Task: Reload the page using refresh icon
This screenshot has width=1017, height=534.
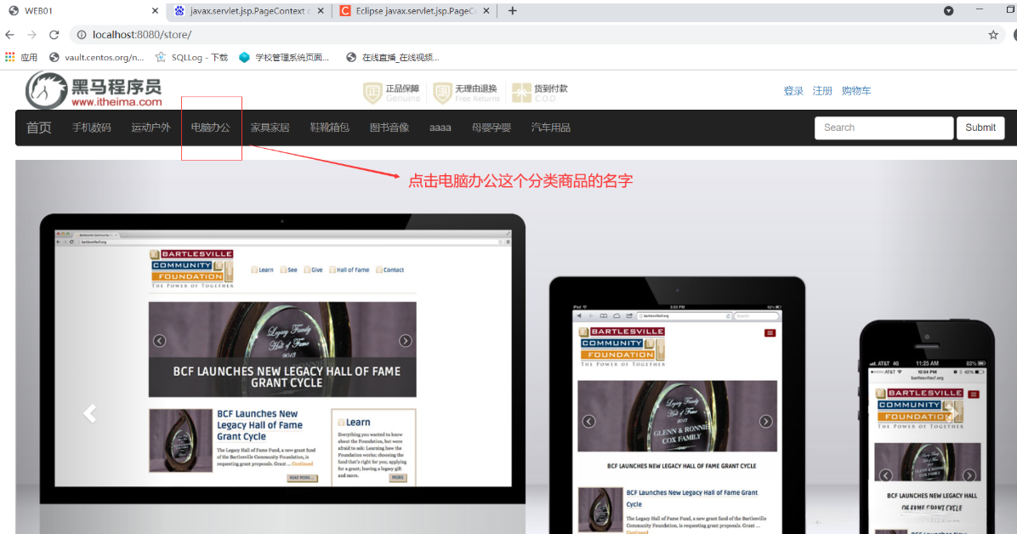Action: click(54, 34)
